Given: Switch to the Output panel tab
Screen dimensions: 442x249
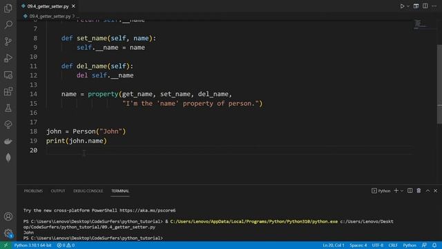Looking at the screenshot, I should [58, 191].
